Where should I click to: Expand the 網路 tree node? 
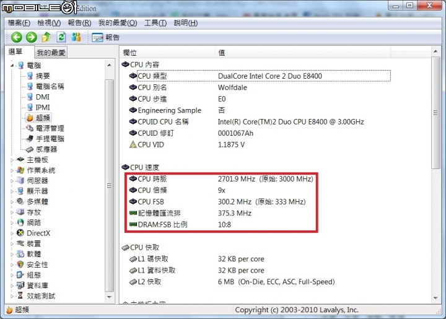[x=12, y=223]
